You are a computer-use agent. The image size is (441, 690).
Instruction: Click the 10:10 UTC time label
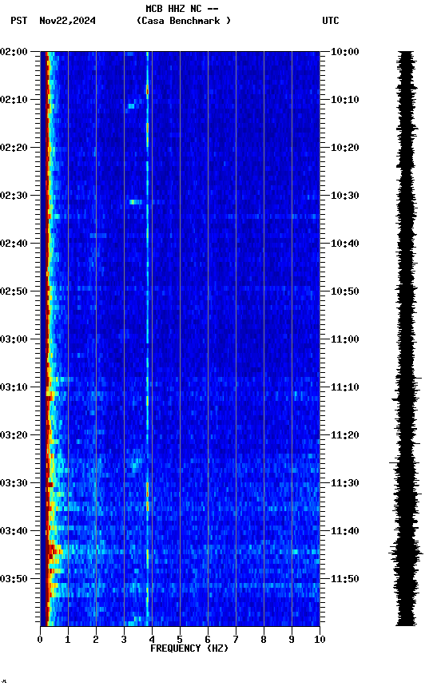point(345,100)
